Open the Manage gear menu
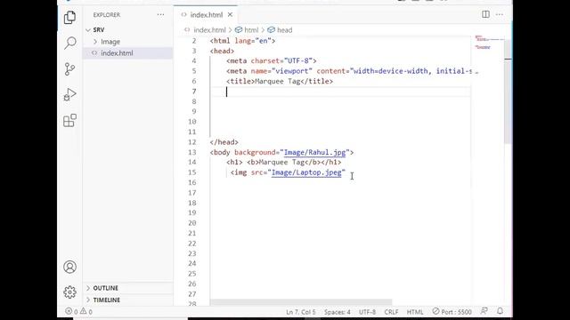The image size is (570, 320). pos(69,292)
